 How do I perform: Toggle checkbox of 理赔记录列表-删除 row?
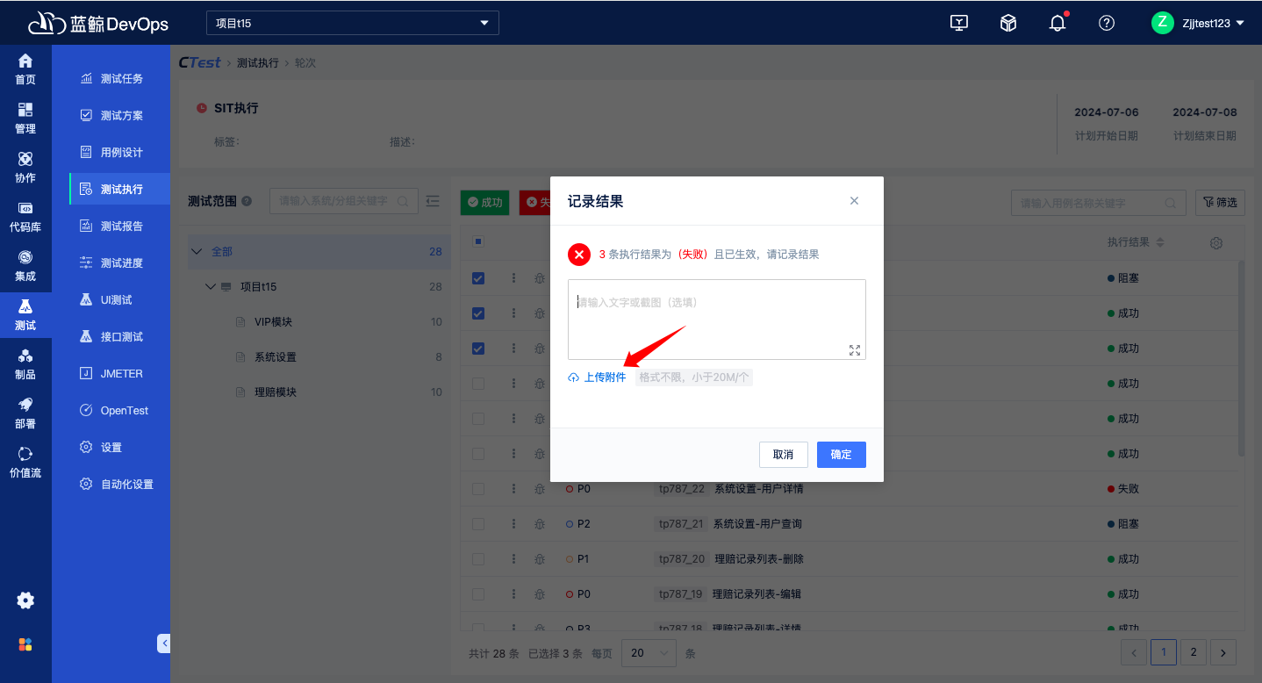click(478, 559)
